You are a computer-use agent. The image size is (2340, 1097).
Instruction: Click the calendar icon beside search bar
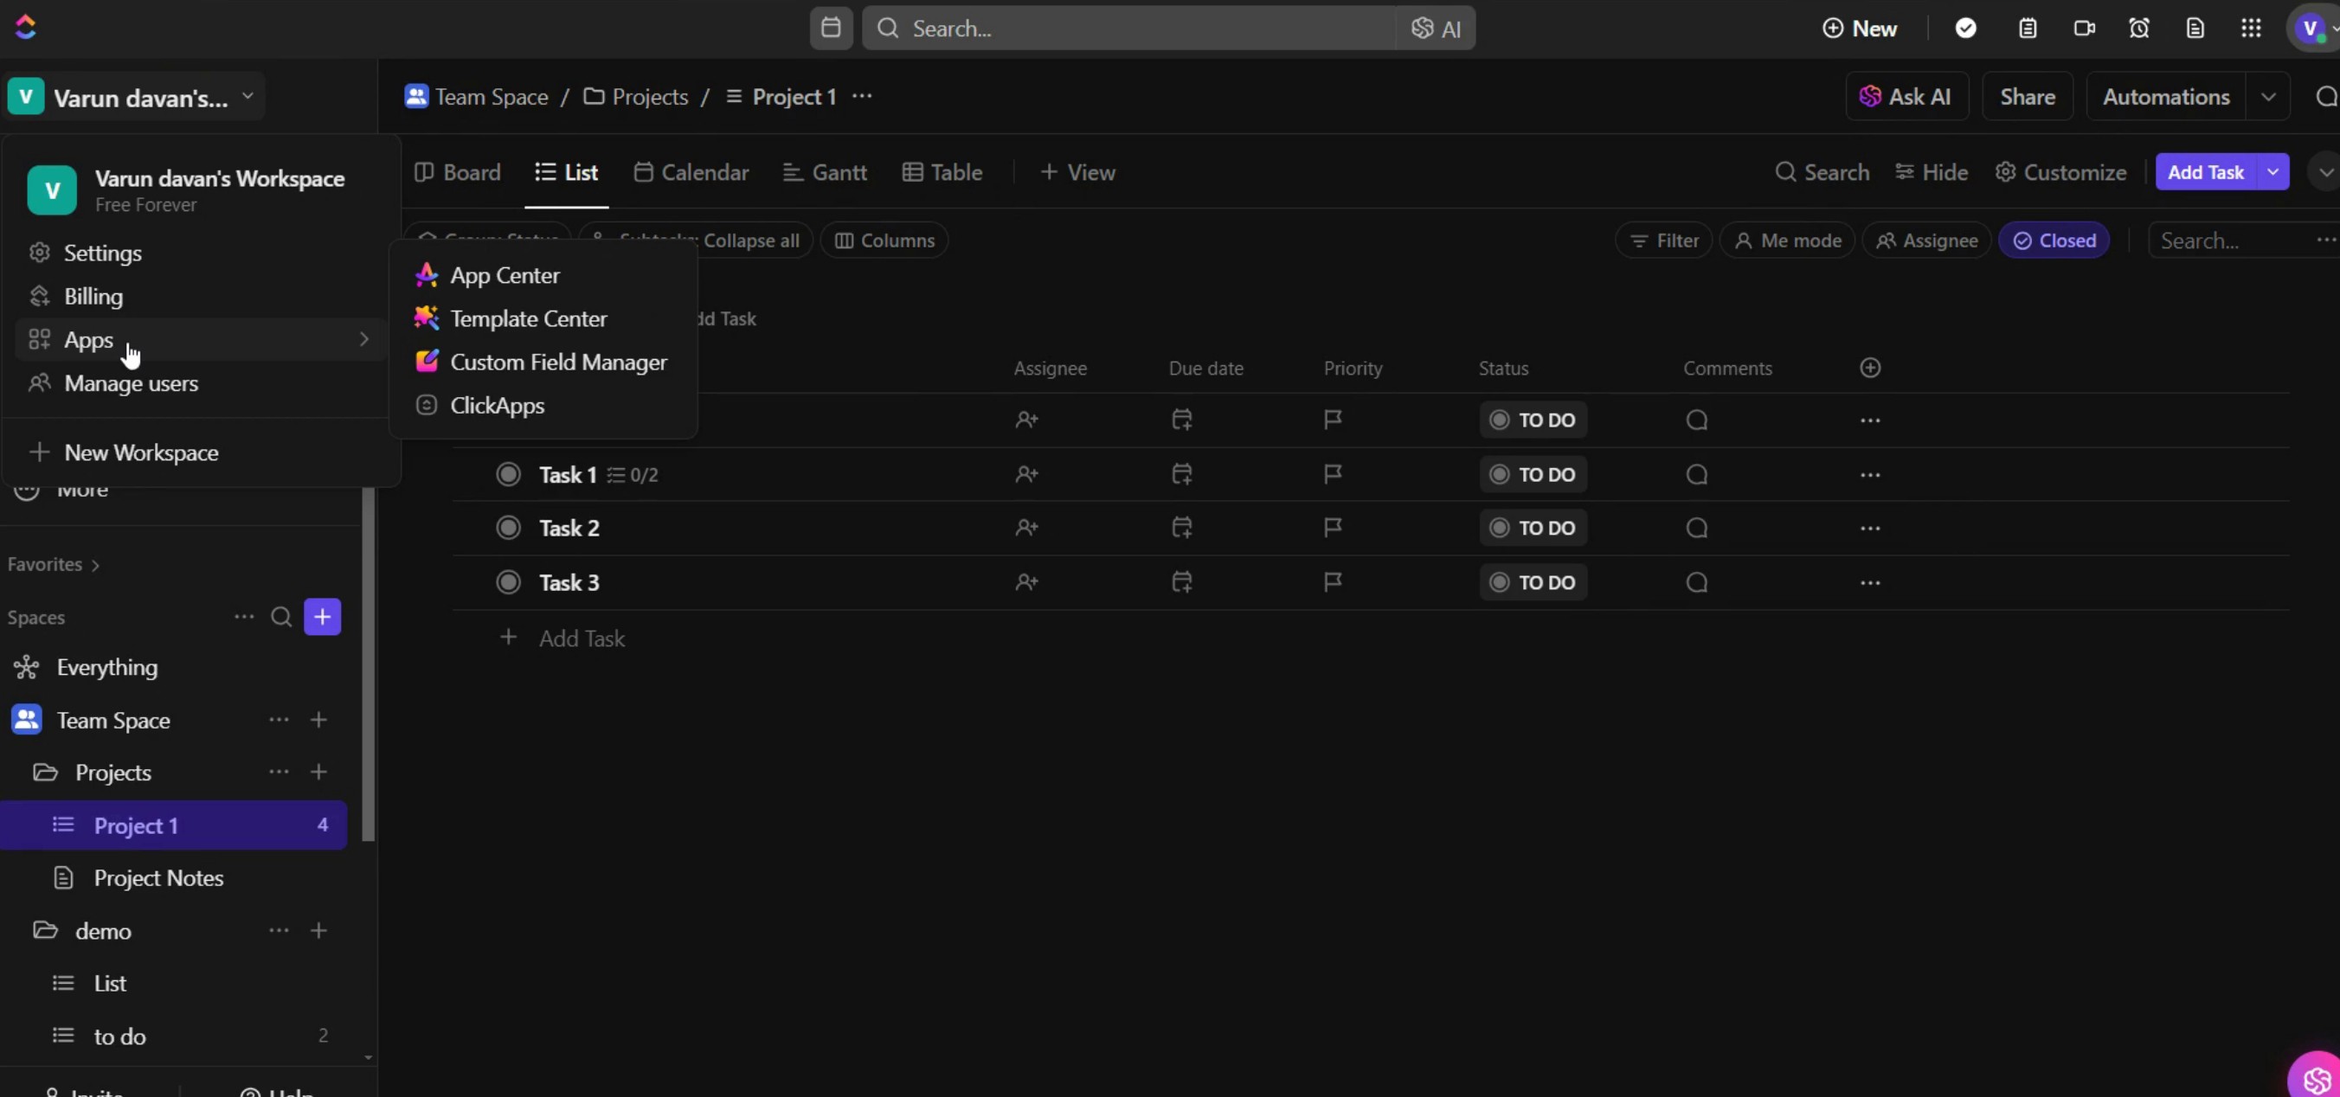[830, 29]
